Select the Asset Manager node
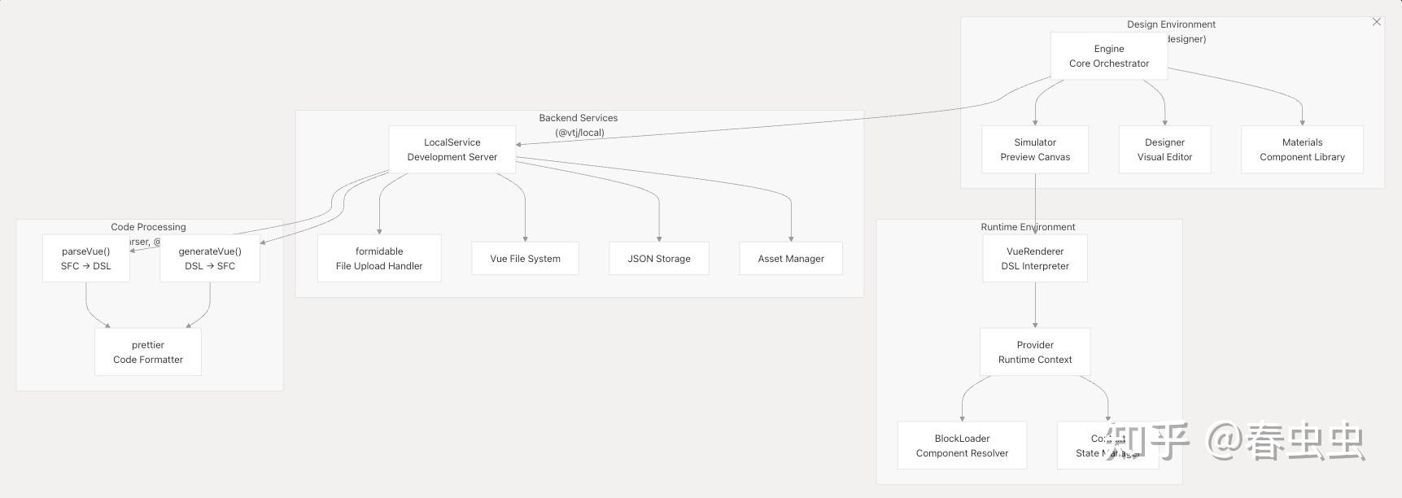 [x=790, y=259]
